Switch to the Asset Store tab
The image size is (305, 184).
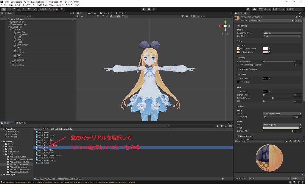coord(106,13)
